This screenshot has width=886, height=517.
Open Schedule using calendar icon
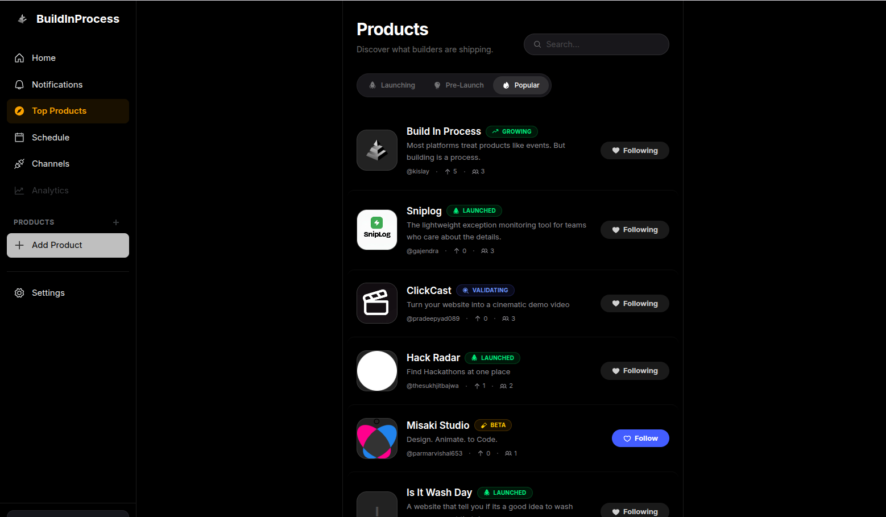[19, 137]
